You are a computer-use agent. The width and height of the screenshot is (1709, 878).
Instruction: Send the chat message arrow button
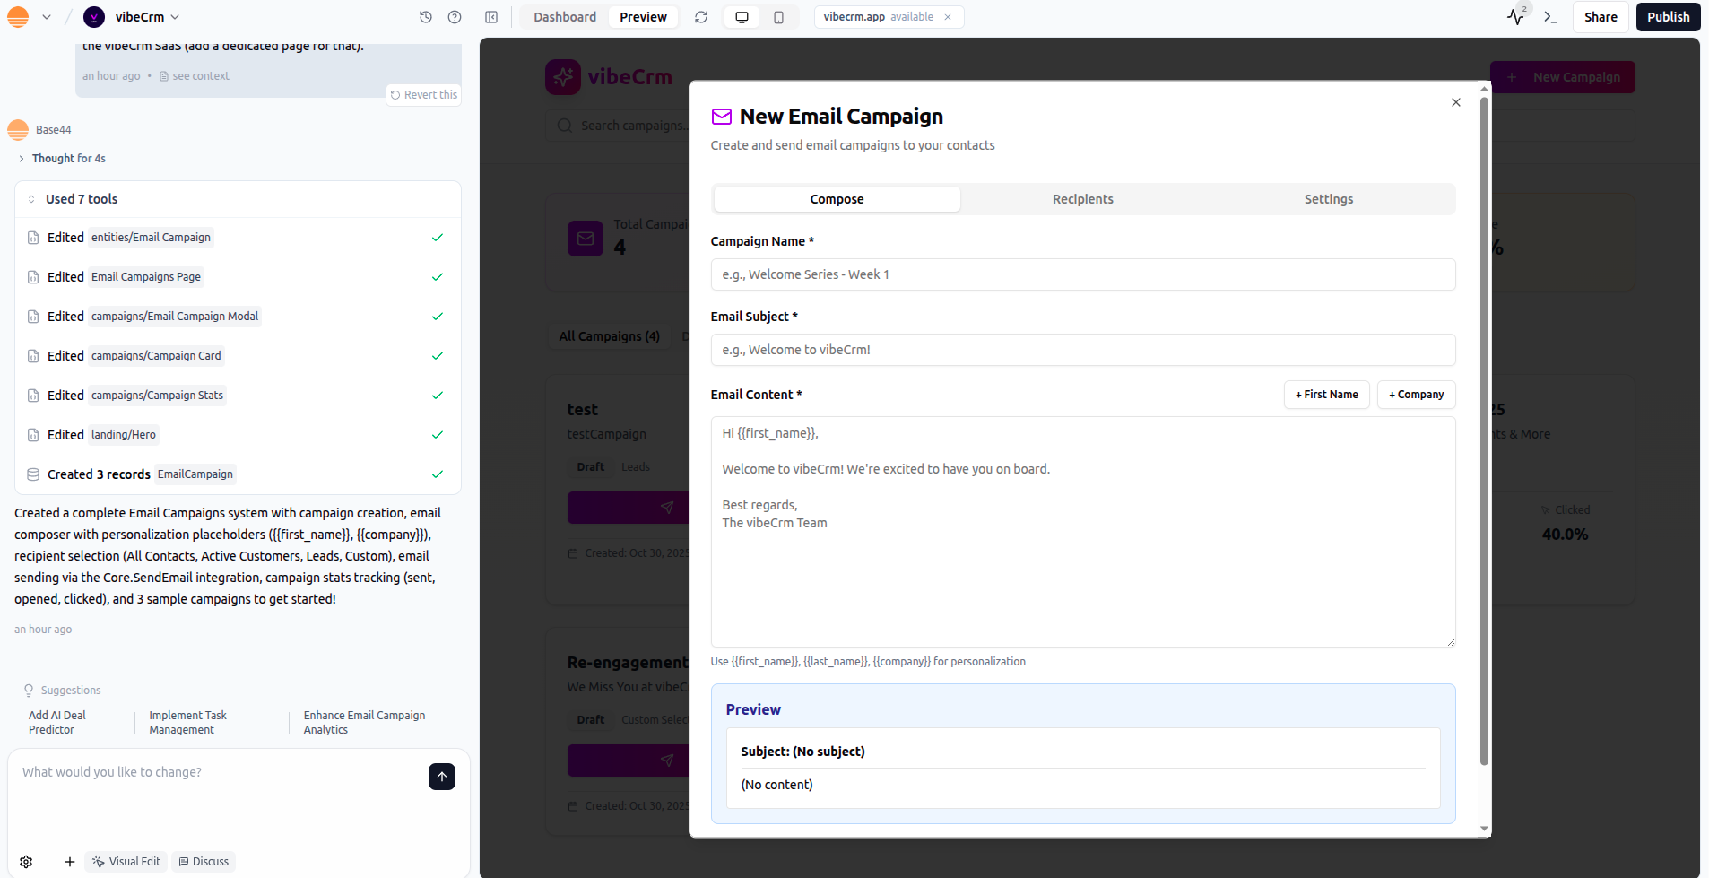coord(441,777)
